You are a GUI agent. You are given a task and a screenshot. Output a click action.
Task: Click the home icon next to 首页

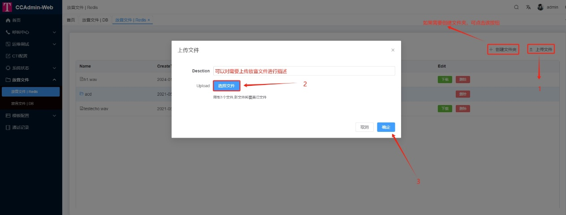click(x=8, y=20)
